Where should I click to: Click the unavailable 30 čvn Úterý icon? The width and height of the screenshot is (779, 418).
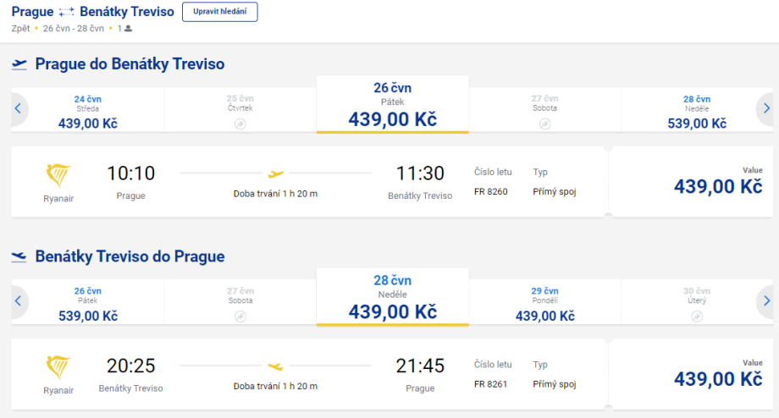[x=697, y=316]
